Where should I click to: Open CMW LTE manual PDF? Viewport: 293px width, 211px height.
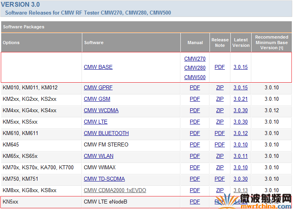(195, 122)
